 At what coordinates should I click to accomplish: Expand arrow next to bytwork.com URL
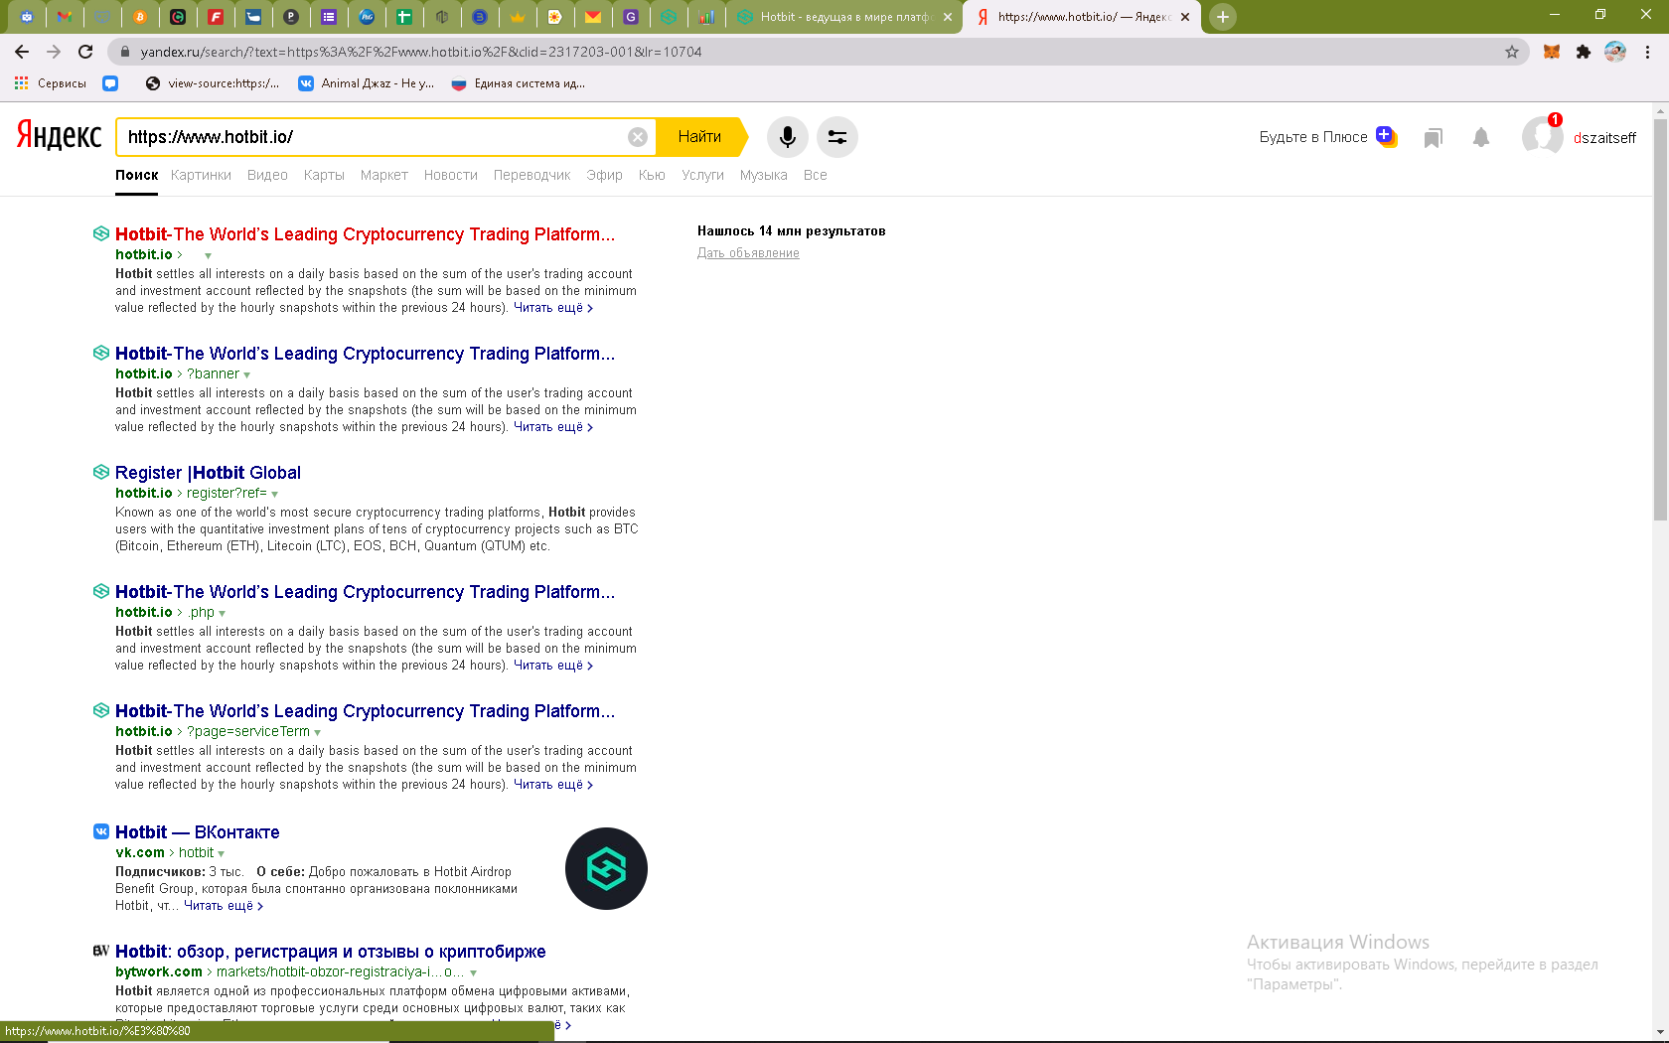tap(474, 972)
